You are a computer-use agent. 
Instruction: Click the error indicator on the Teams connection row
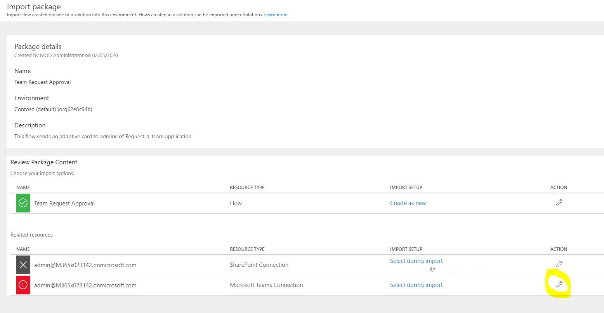[x=23, y=285]
